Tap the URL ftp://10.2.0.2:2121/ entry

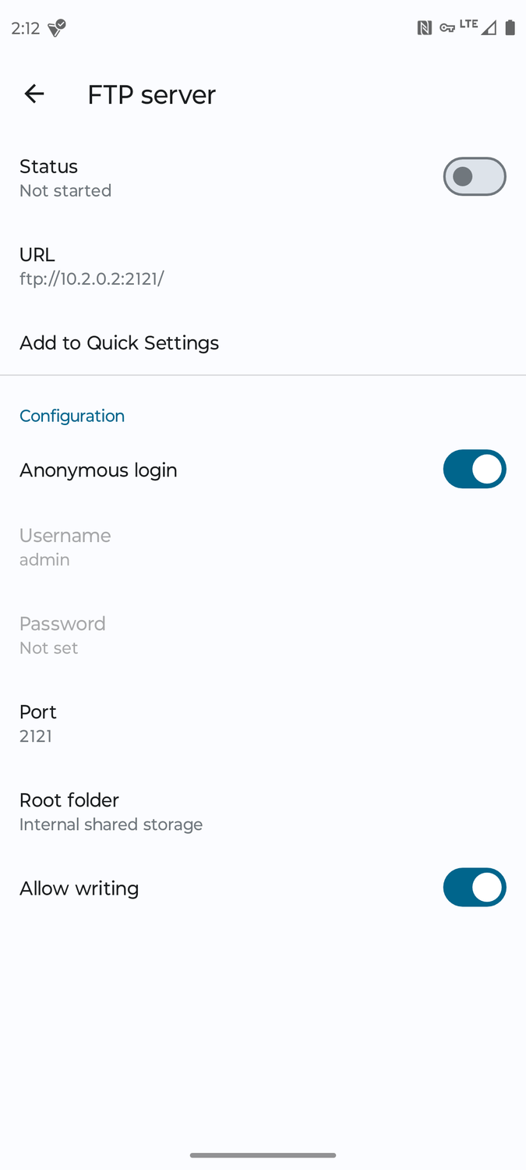coord(263,266)
